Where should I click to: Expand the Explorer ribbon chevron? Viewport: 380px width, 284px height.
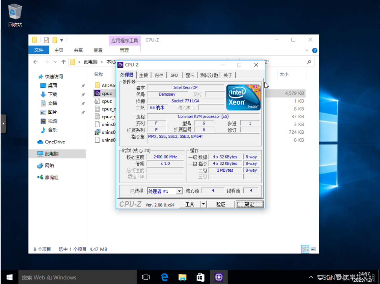tap(307, 50)
